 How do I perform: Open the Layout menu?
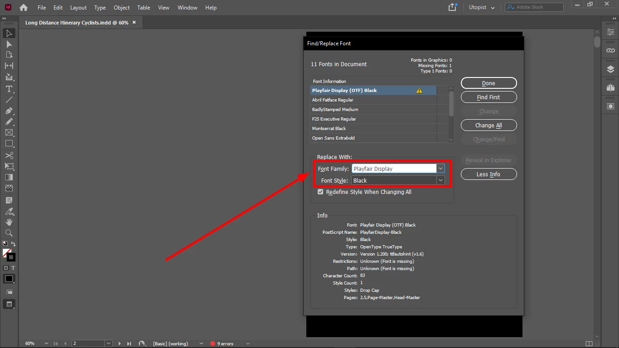coord(78,8)
